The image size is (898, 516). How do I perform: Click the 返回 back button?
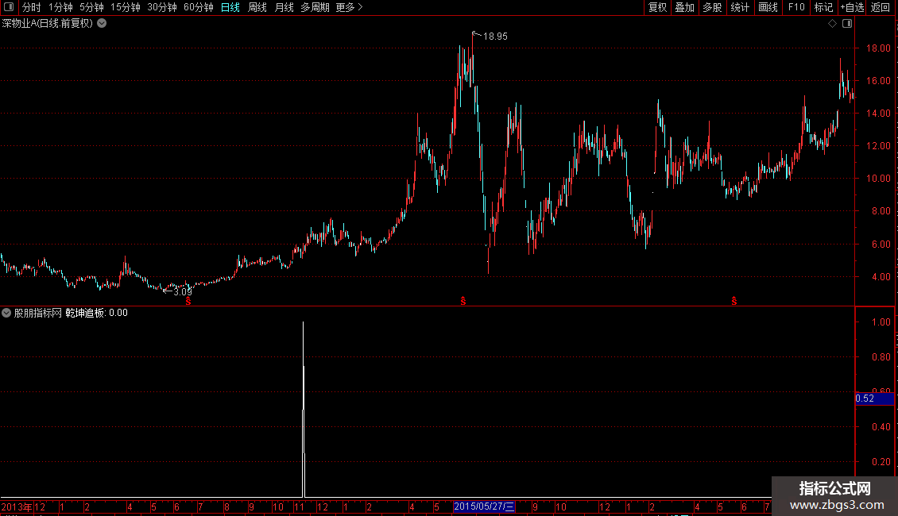pyautogui.click(x=881, y=7)
